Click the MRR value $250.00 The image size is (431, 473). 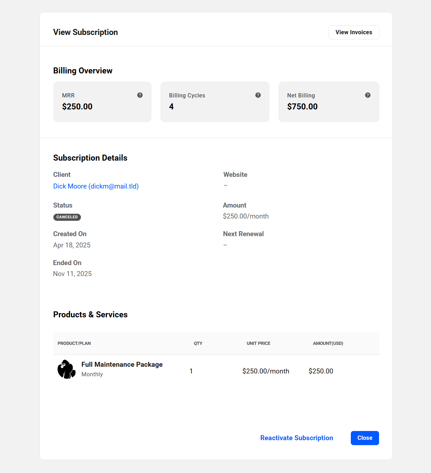click(77, 107)
